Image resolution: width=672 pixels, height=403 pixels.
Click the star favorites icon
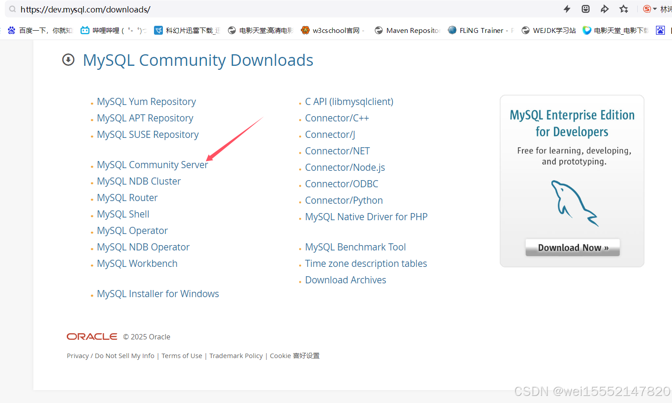(623, 9)
